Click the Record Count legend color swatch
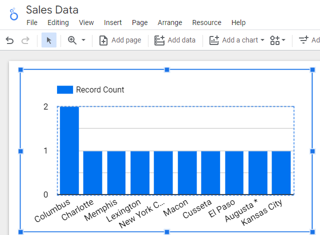 [65, 90]
